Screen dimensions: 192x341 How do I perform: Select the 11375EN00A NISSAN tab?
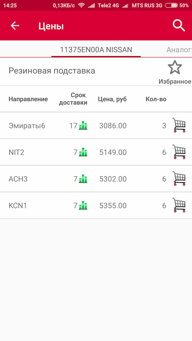[96, 50]
